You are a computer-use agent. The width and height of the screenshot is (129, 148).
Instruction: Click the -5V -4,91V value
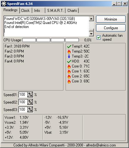[x=63, y=123]
